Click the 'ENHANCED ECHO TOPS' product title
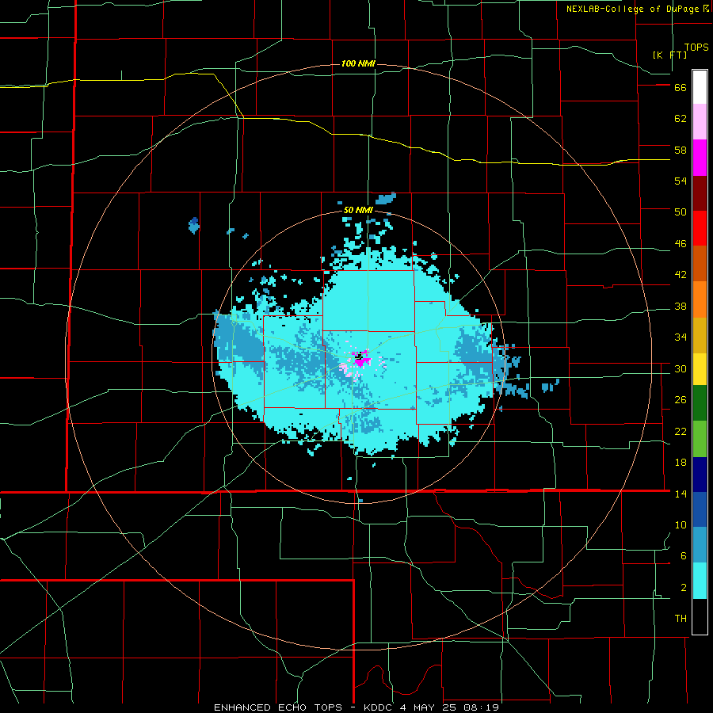The width and height of the screenshot is (713, 713). (x=280, y=707)
